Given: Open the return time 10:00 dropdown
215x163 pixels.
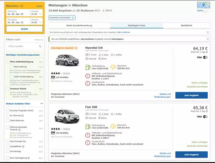Looking at the screenshot, I should click(36, 21).
